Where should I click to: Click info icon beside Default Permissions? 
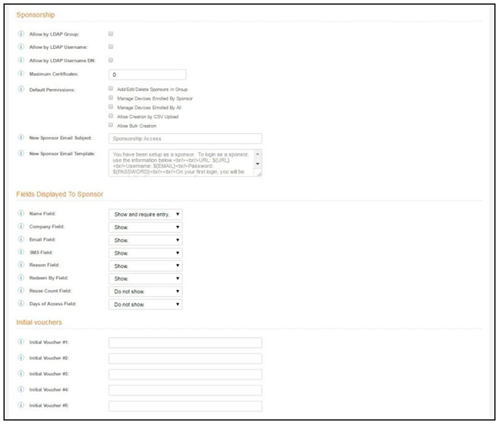pos(21,89)
